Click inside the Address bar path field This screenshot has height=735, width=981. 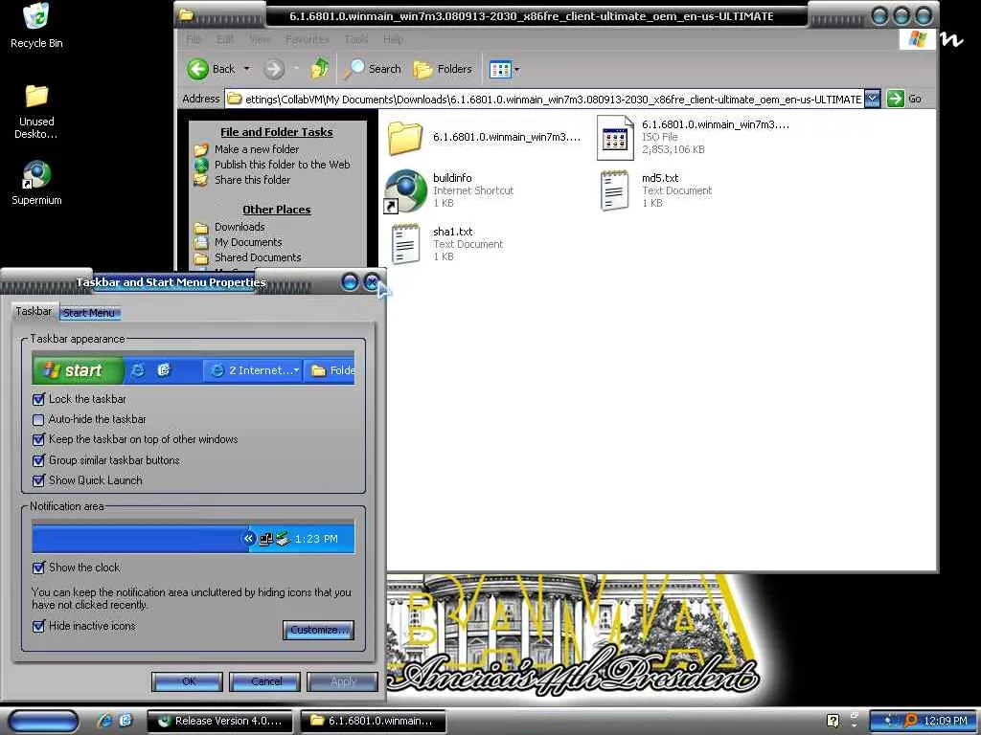coord(544,99)
